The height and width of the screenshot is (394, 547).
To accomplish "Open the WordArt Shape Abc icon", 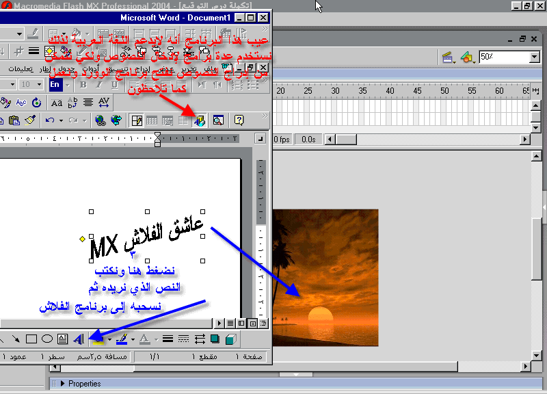I will (21, 103).
